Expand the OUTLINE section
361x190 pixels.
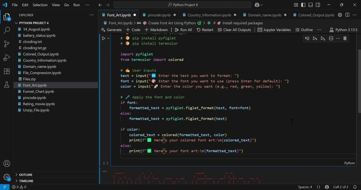[x=26, y=175]
